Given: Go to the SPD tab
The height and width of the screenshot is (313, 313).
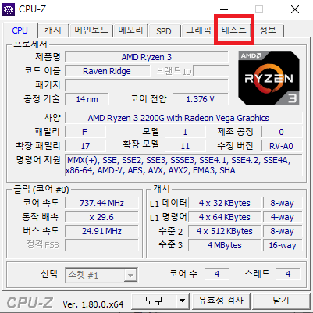Looking at the screenshot, I should pyautogui.click(x=164, y=31).
